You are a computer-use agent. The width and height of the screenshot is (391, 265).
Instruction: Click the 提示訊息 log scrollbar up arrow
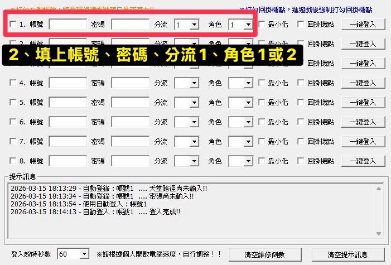[x=379, y=189]
